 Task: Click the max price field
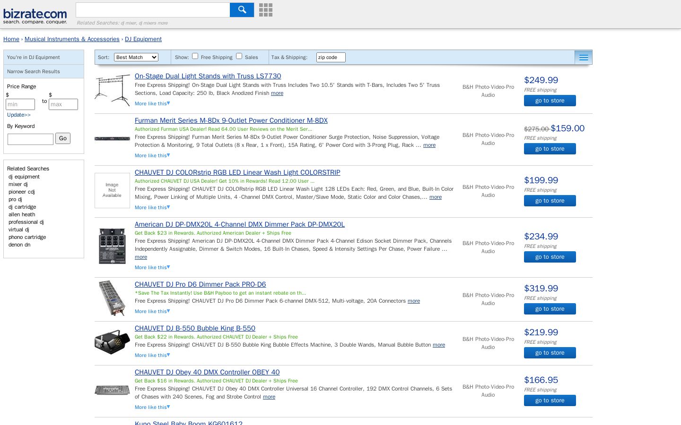[x=63, y=104]
